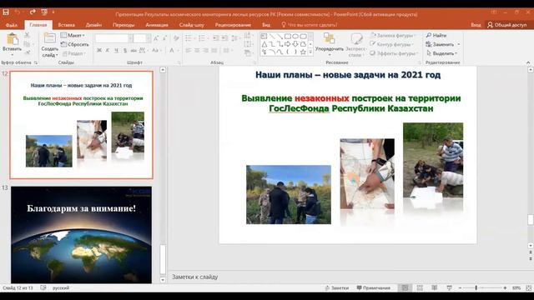Open Буфер обмена clipboard dialog launcher
The height and width of the screenshot is (300, 534).
36,62
